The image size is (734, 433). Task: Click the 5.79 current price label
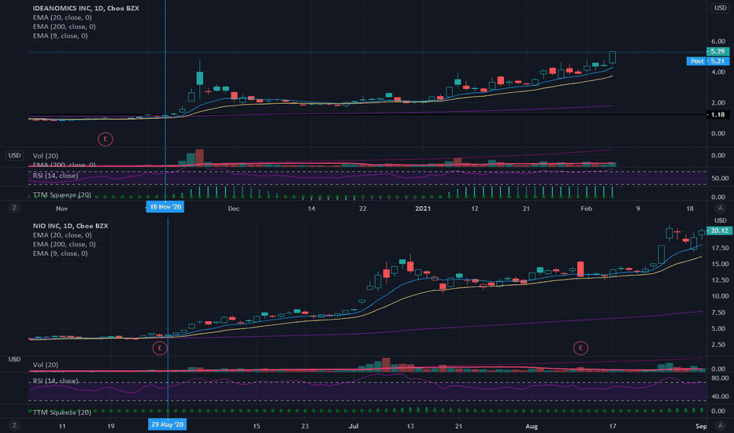(717, 51)
